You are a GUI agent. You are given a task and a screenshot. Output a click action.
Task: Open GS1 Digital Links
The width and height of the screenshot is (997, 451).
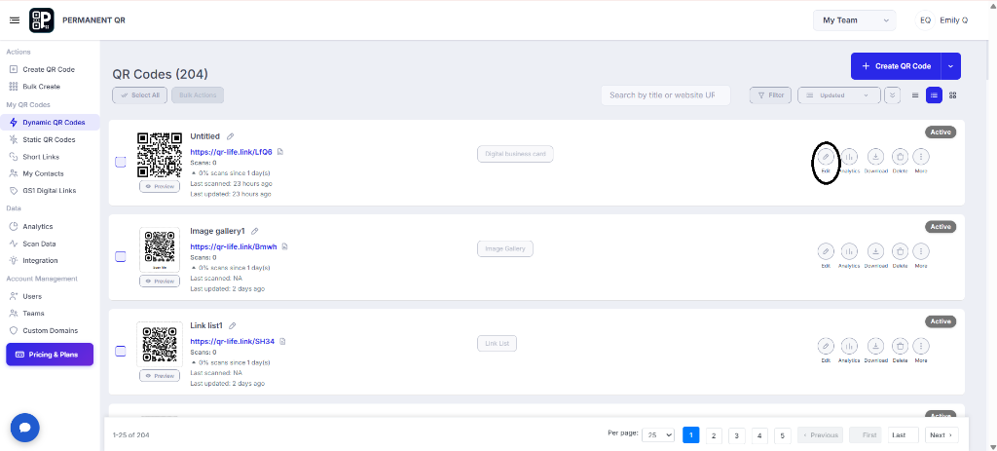(49, 190)
